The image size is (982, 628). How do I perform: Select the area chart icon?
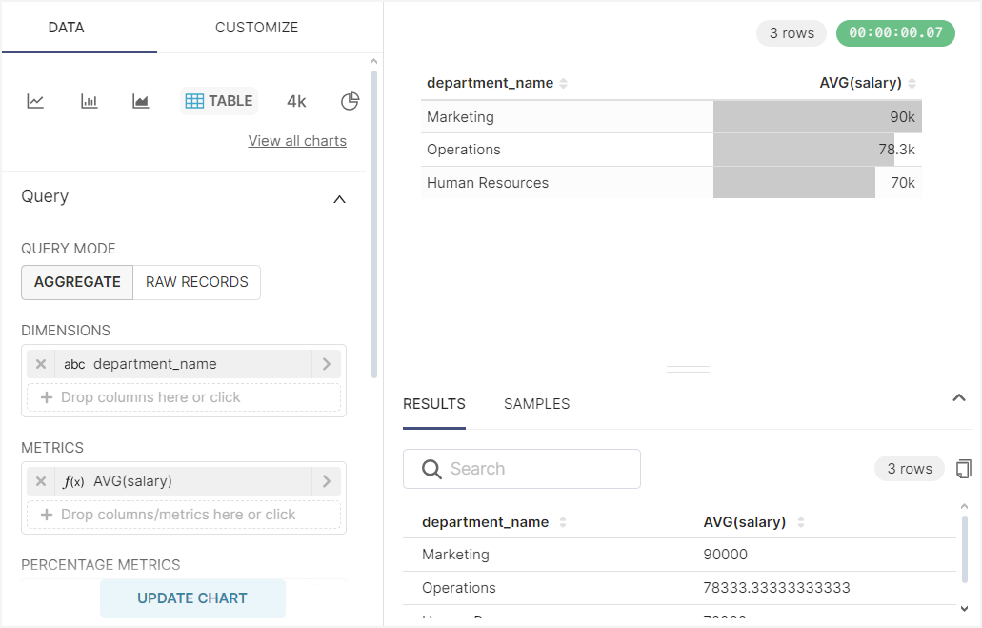[x=141, y=101]
